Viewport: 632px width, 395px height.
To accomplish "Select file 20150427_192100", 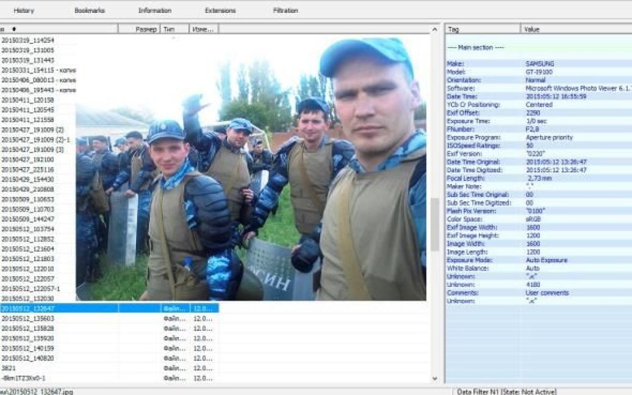I will (27, 160).
